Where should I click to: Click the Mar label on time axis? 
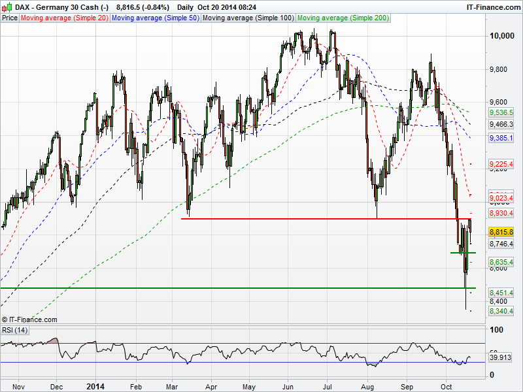172,387
